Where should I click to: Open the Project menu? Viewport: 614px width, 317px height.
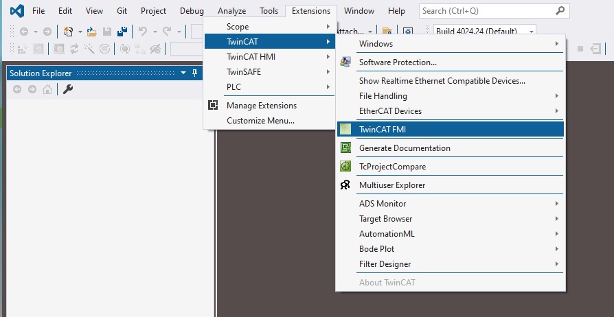pos(154,11)
